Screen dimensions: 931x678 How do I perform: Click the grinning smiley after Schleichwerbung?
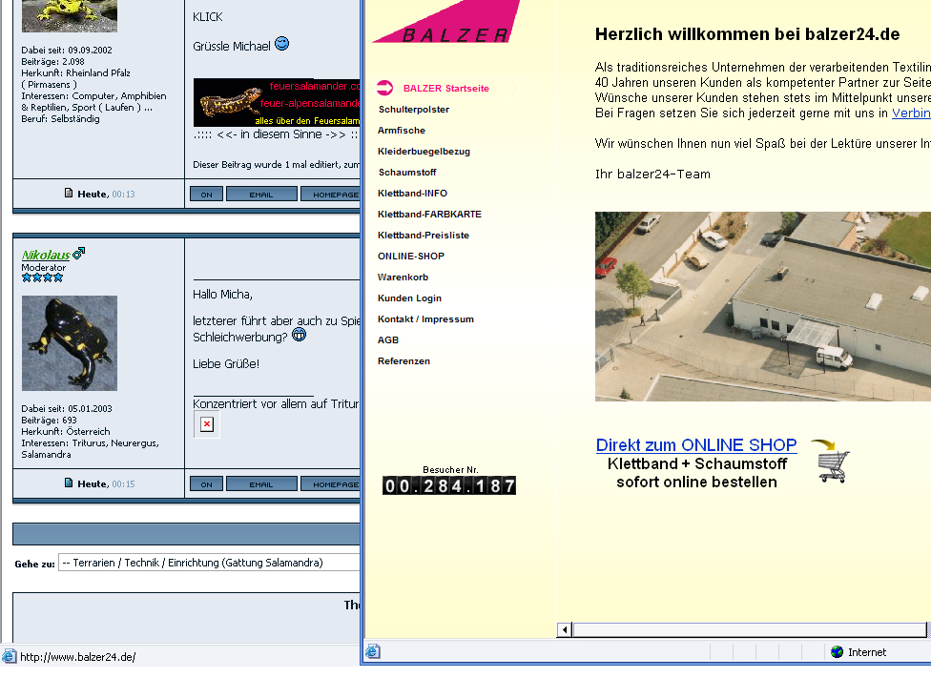[x=299, y=335]
